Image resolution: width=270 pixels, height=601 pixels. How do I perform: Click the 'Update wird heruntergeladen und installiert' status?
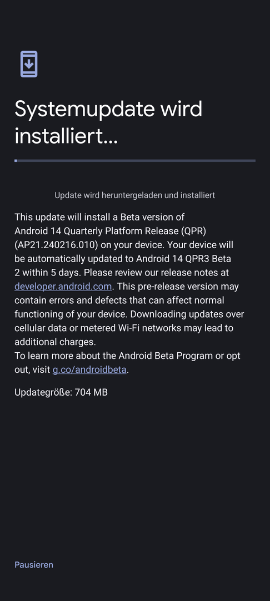[x=134, y=195]
